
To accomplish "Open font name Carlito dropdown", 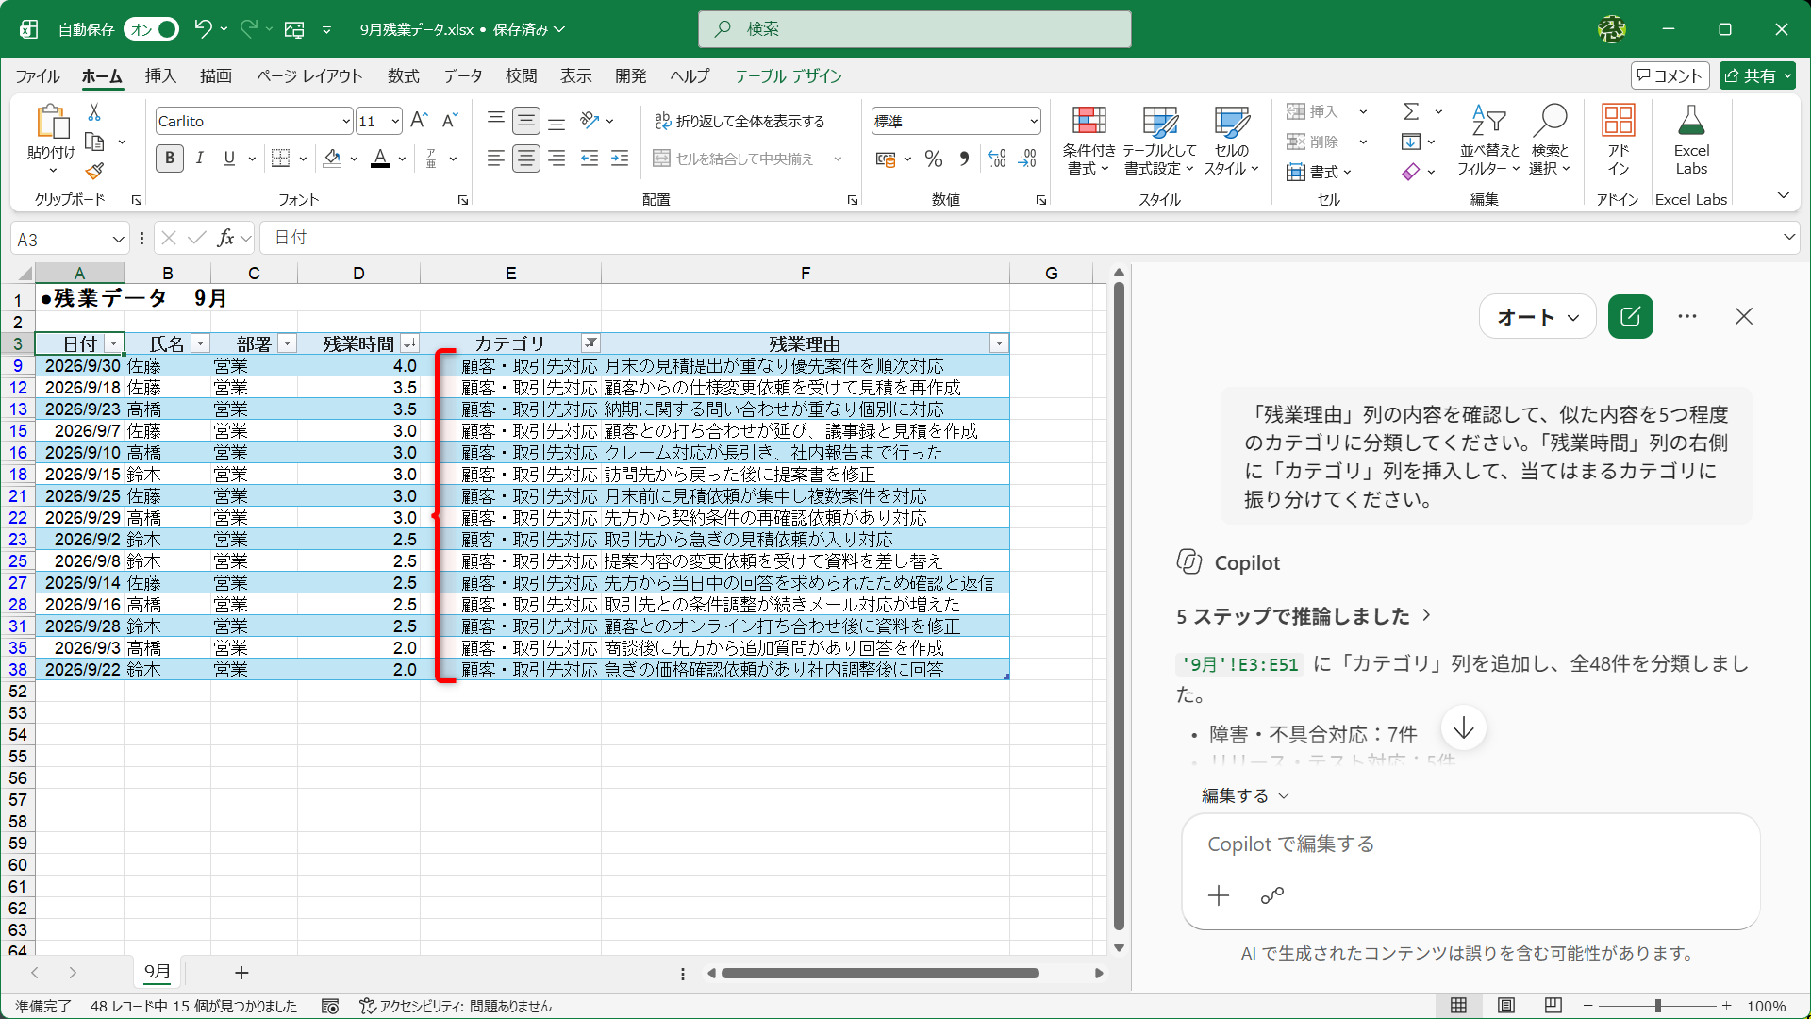I will pos(346,121).
